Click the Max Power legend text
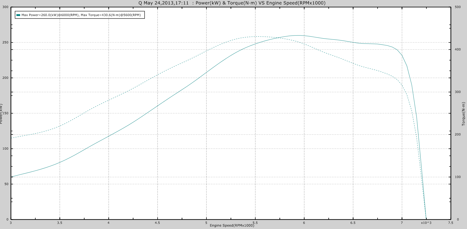Viewport: 467px width, 229px height. point(81,15)
